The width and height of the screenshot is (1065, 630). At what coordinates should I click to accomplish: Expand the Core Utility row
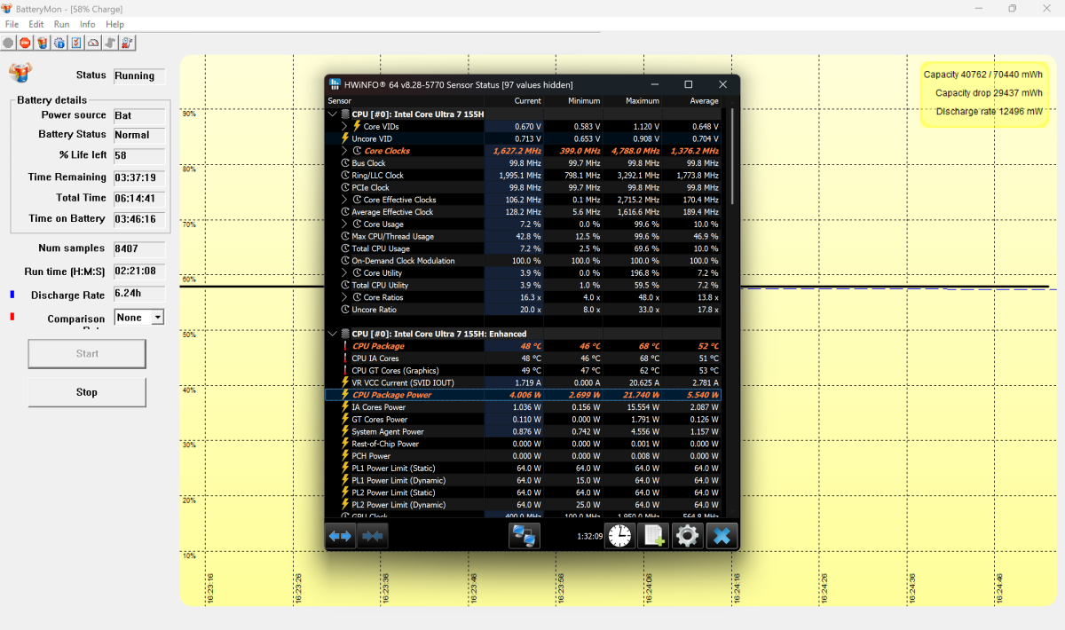345,273
